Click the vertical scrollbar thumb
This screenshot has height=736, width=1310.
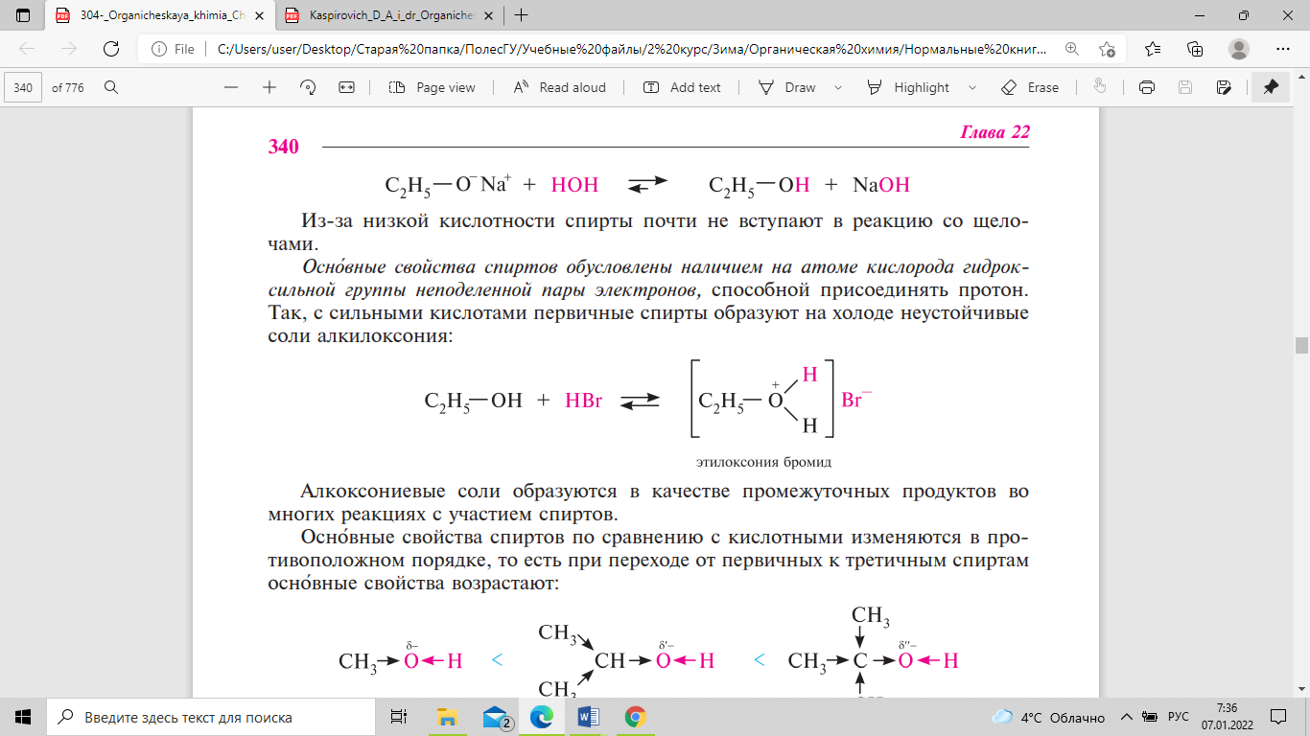tap(1301, 346)
